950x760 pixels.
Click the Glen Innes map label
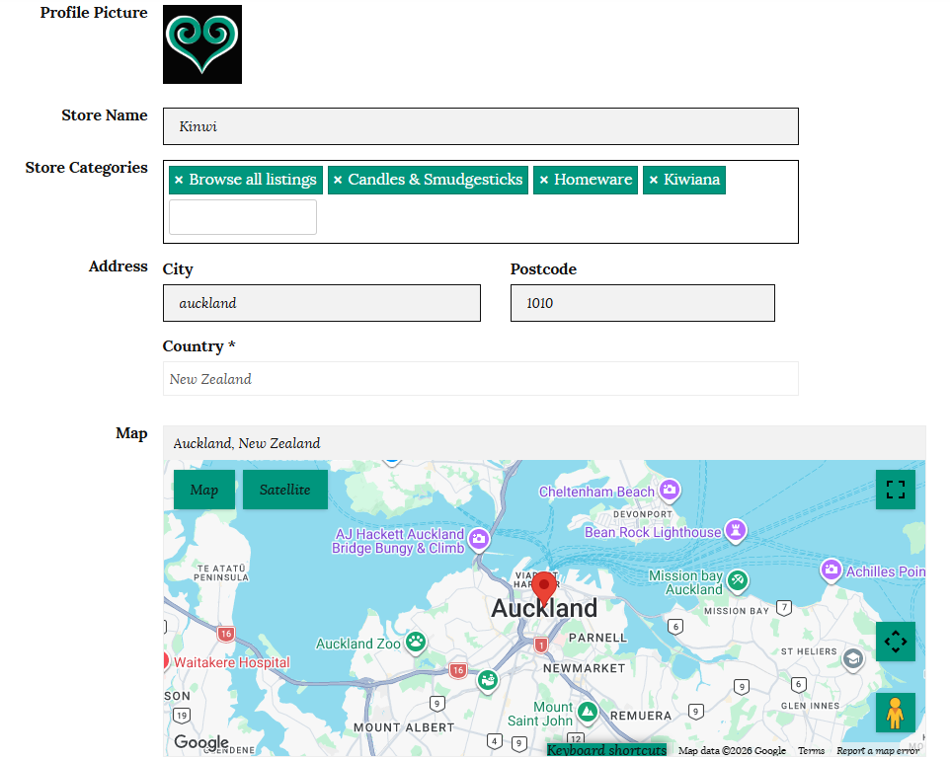pos(811,706)
